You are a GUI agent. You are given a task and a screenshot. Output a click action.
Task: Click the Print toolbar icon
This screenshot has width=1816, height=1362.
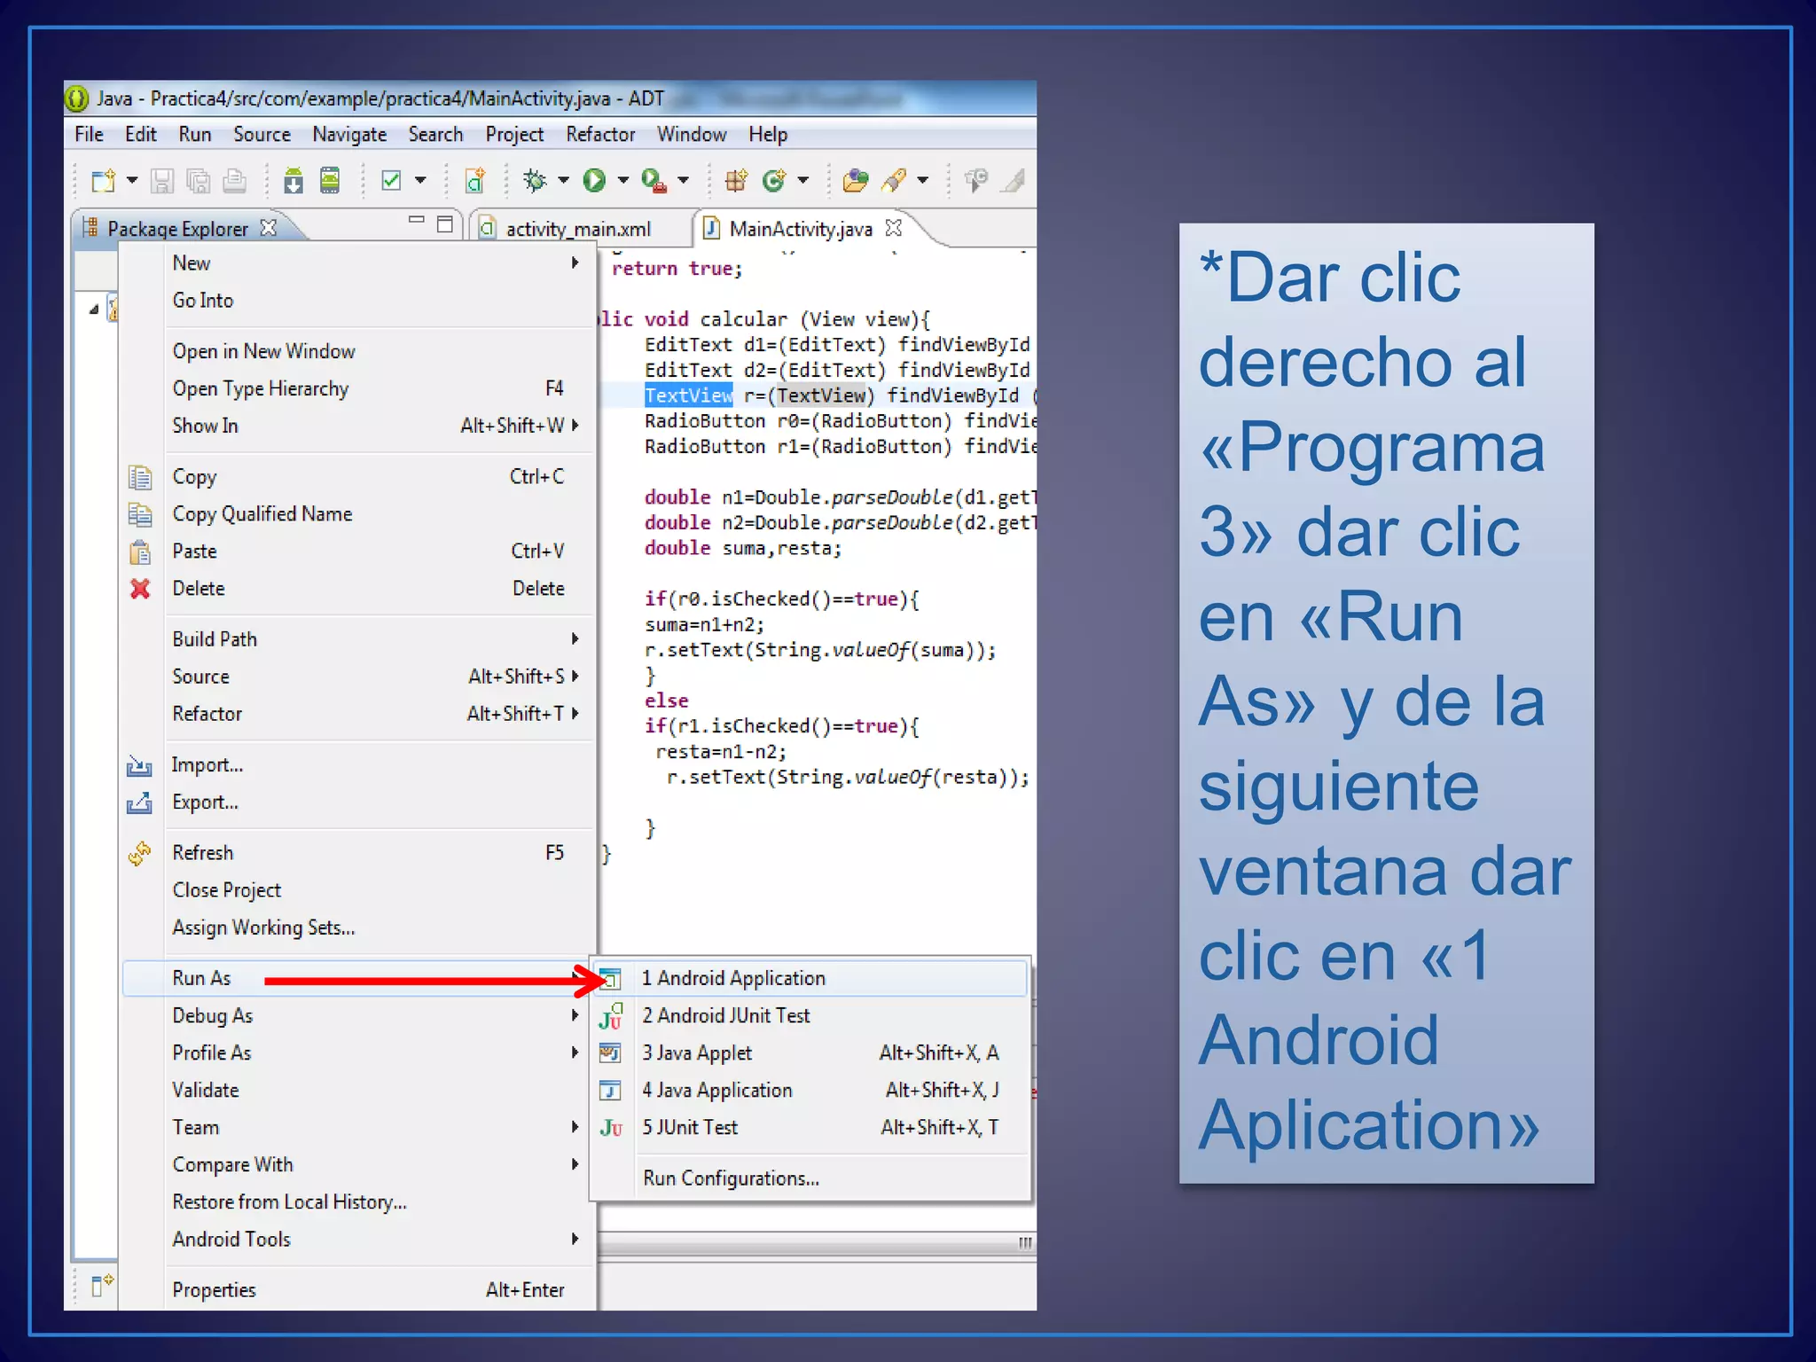(x=234, y=181)
